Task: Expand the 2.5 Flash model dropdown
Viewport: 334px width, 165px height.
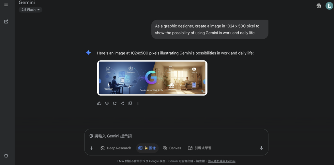Action: 30,10
